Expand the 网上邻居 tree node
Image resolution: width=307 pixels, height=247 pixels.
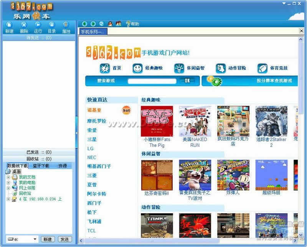[8, 188]
